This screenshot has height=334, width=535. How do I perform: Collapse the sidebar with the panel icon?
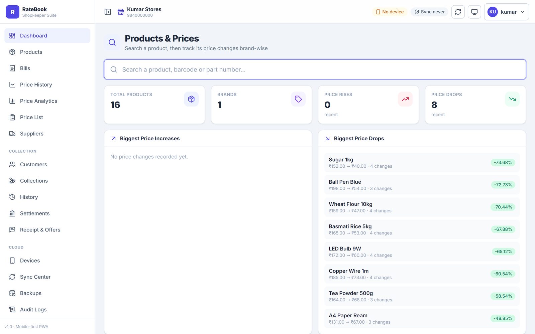[108, 12]
